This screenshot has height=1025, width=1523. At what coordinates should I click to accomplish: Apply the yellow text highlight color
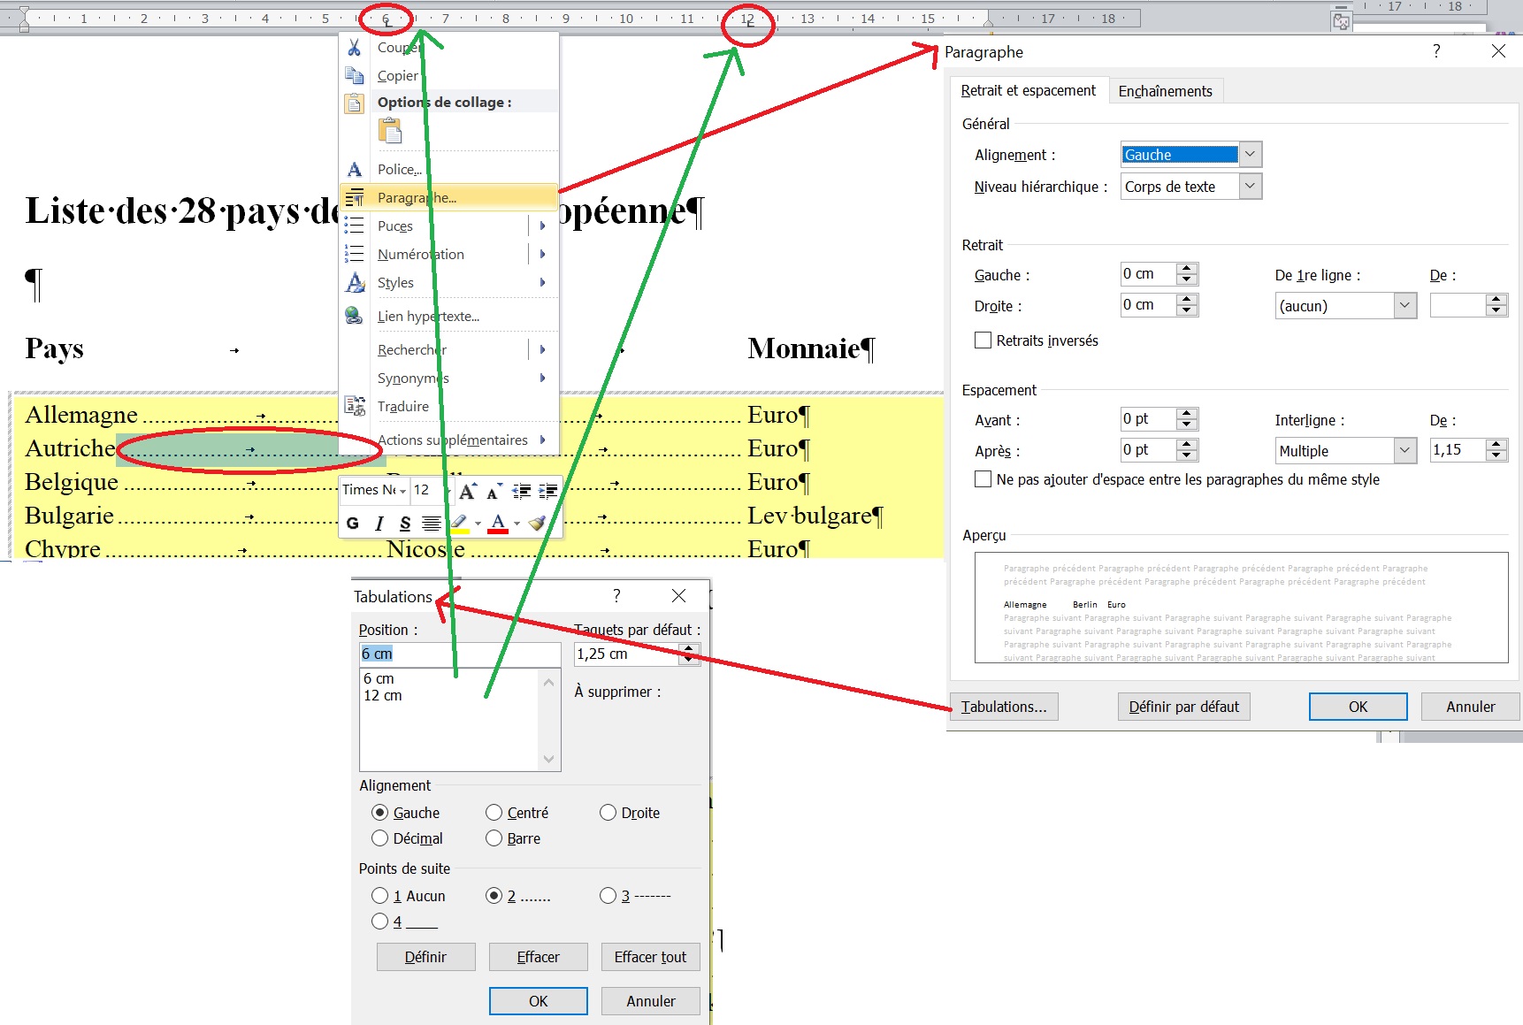click(x=459, y=524)
